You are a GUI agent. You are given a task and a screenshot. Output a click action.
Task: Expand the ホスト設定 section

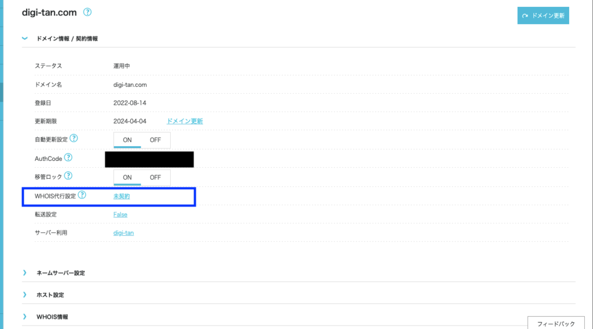pyautogui.click(x=25, y=295)
